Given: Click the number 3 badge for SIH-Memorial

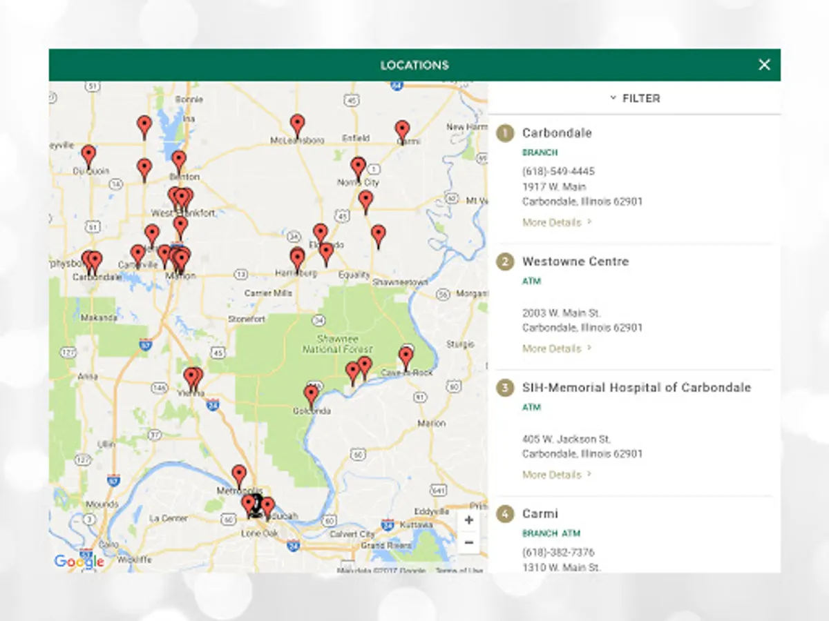Looking at the screenshot, I should pyautogui.click(x=506, y=388).
